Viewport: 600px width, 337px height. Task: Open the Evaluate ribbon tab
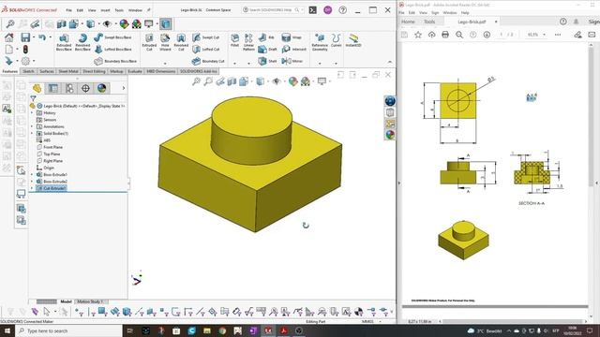(x=135, y=71)
